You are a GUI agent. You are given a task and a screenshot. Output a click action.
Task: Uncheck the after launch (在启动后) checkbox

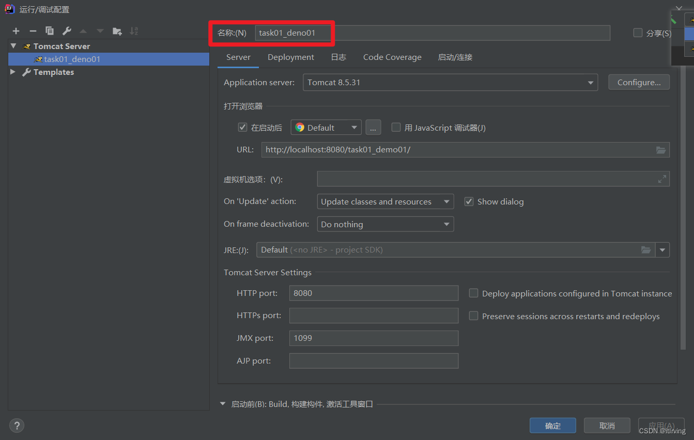coord(242,127)
